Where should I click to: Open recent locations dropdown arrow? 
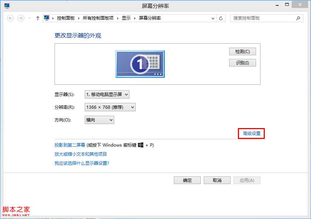pyautogui.click(x=30, y=18)
